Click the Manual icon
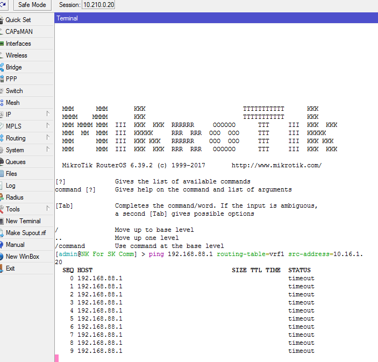The image size is (378, 362). [x=2, y=245]
